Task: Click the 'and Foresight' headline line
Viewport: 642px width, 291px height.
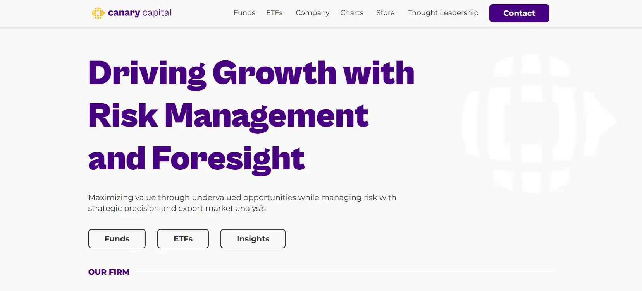Action: [x=196, y=158]
